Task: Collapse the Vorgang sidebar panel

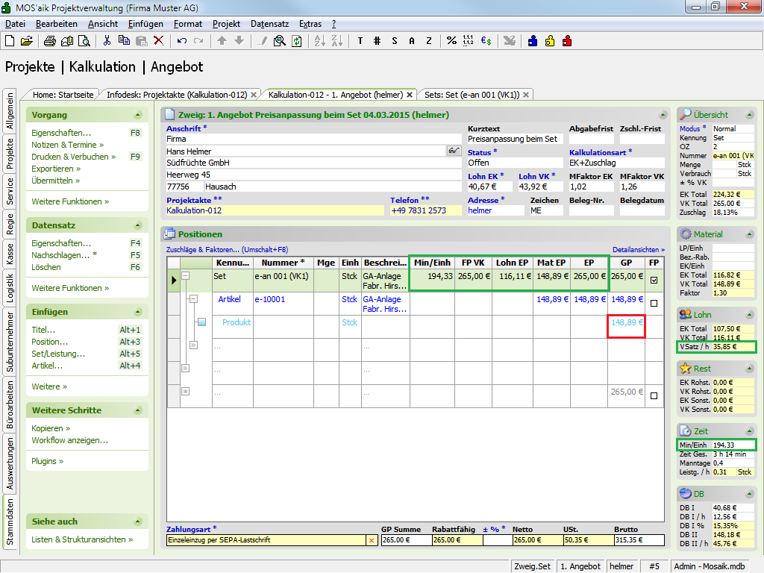Action: pyautogui.click(x=137, y=116)
